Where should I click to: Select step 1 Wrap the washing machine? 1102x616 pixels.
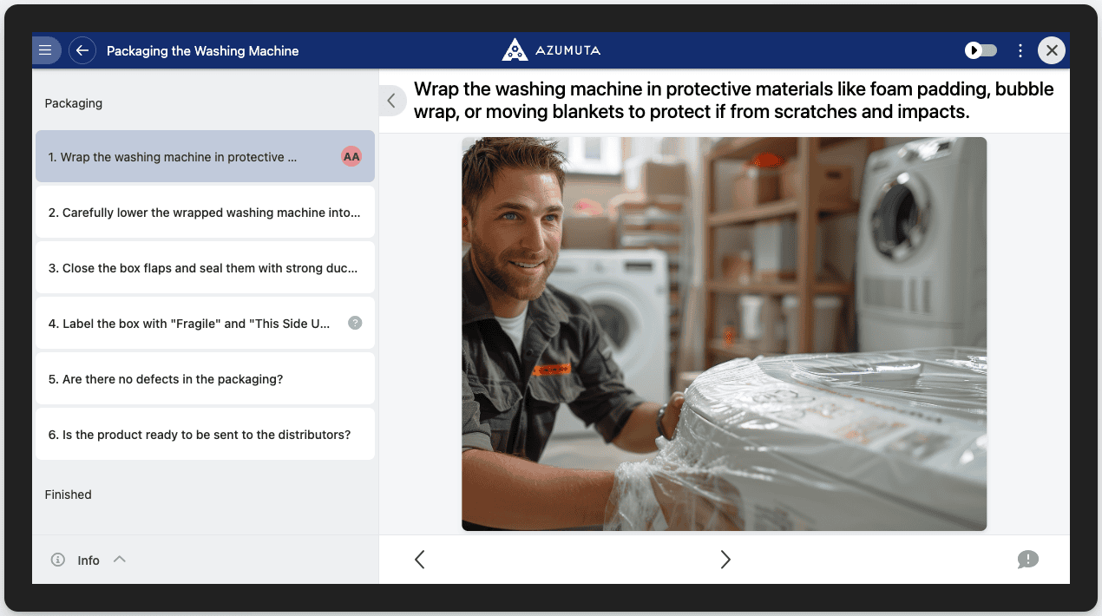click(174, 157)
